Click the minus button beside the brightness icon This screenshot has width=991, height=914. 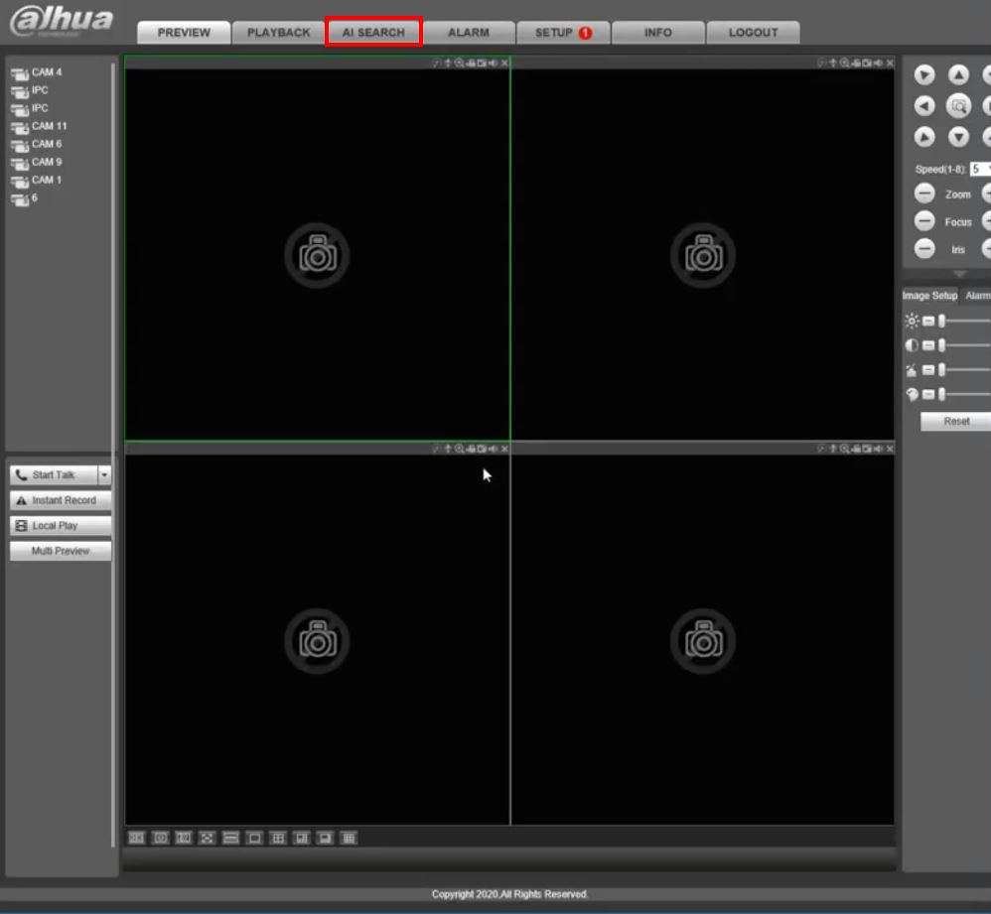[x=927, y=322]
